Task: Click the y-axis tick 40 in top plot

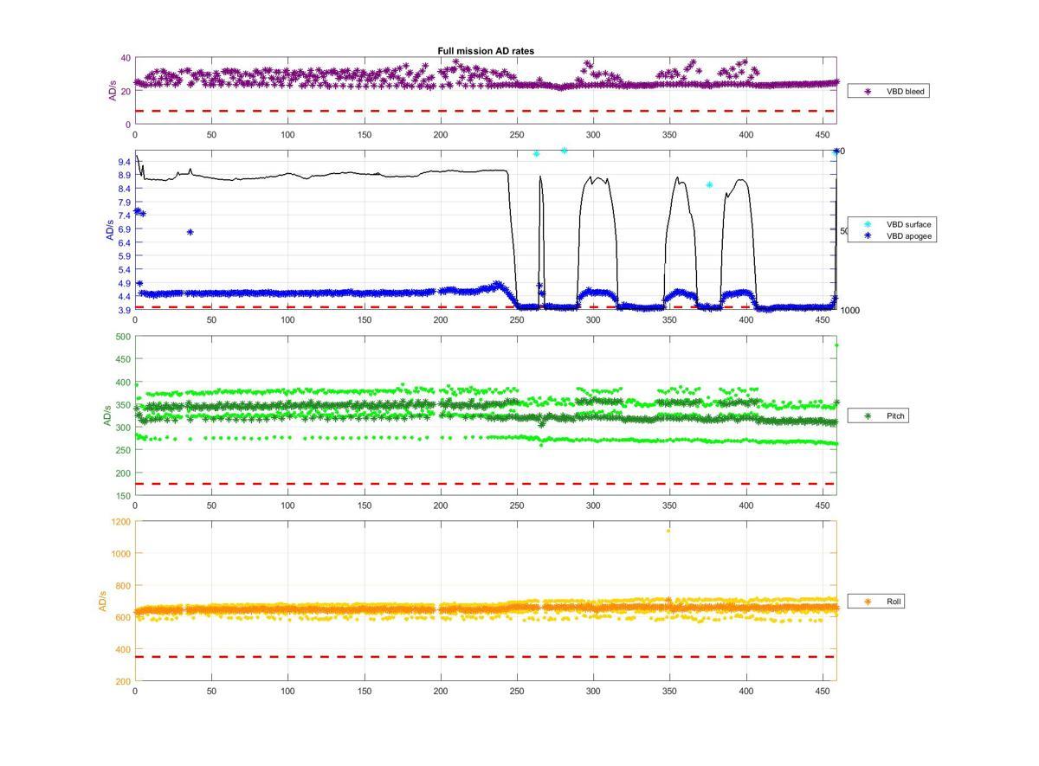Action: [126, 58]
